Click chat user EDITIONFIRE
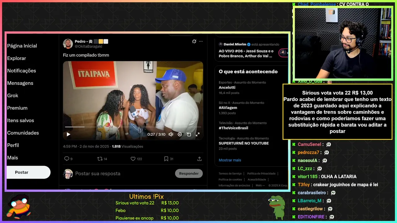The width and height of the screenshot is (397, 223). coord(311,217)
